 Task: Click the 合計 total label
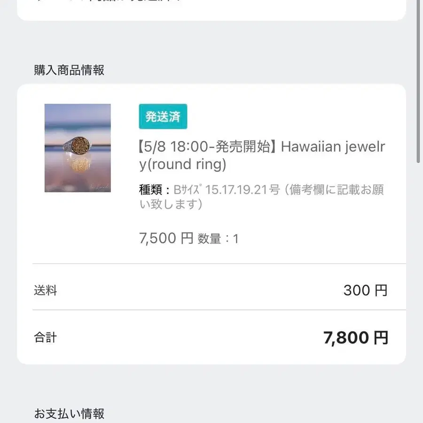point(45,337)
